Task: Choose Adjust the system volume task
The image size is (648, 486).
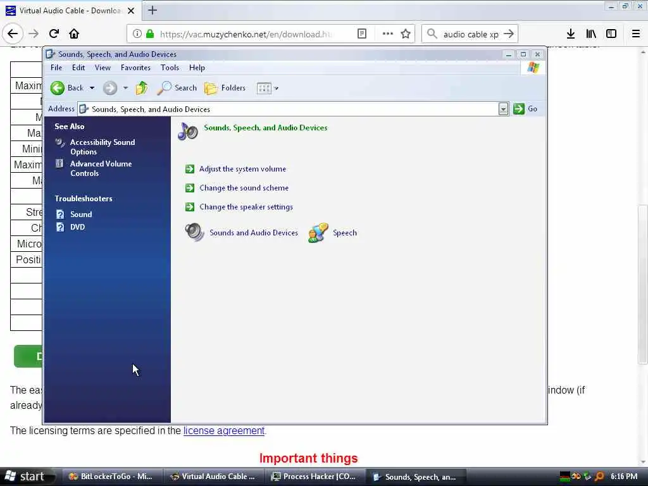Action: 242,168
